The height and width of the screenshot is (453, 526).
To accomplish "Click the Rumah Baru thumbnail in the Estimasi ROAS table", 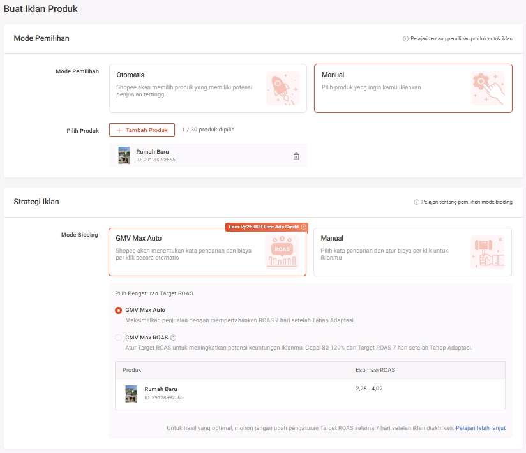I will (x=131, y=394).
